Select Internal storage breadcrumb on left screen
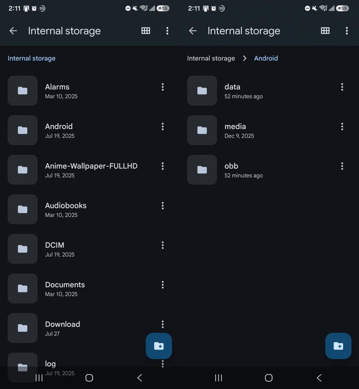Screen dimensions: 359x389 tap(31, 58)
